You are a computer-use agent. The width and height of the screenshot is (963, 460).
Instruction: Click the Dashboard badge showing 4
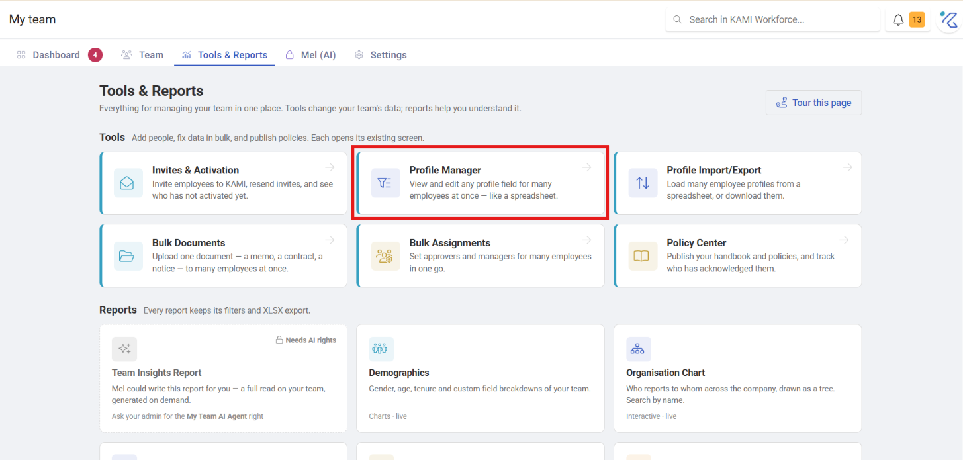[95, 55]
